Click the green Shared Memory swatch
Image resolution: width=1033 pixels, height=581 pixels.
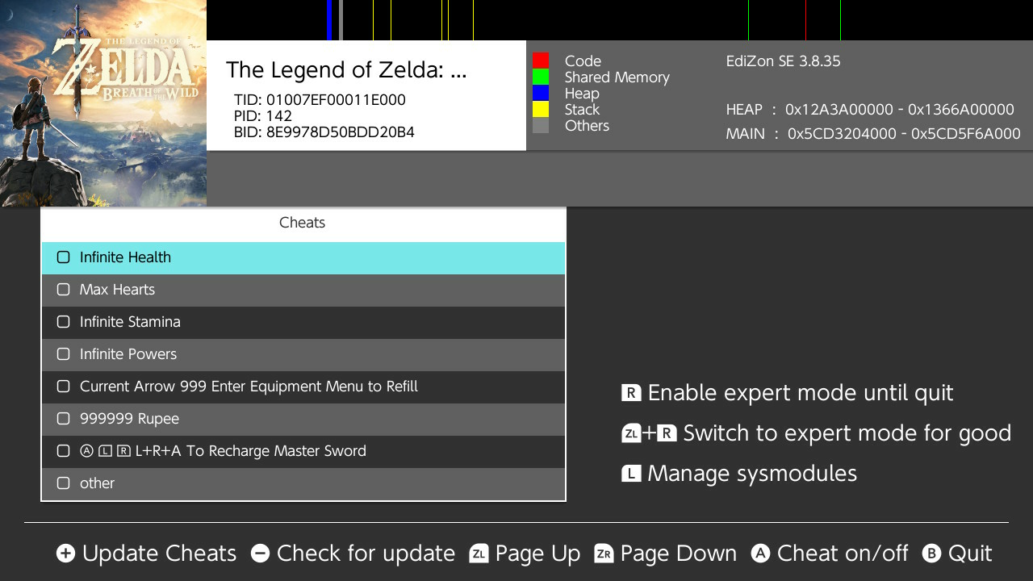(x=541, y=77)
